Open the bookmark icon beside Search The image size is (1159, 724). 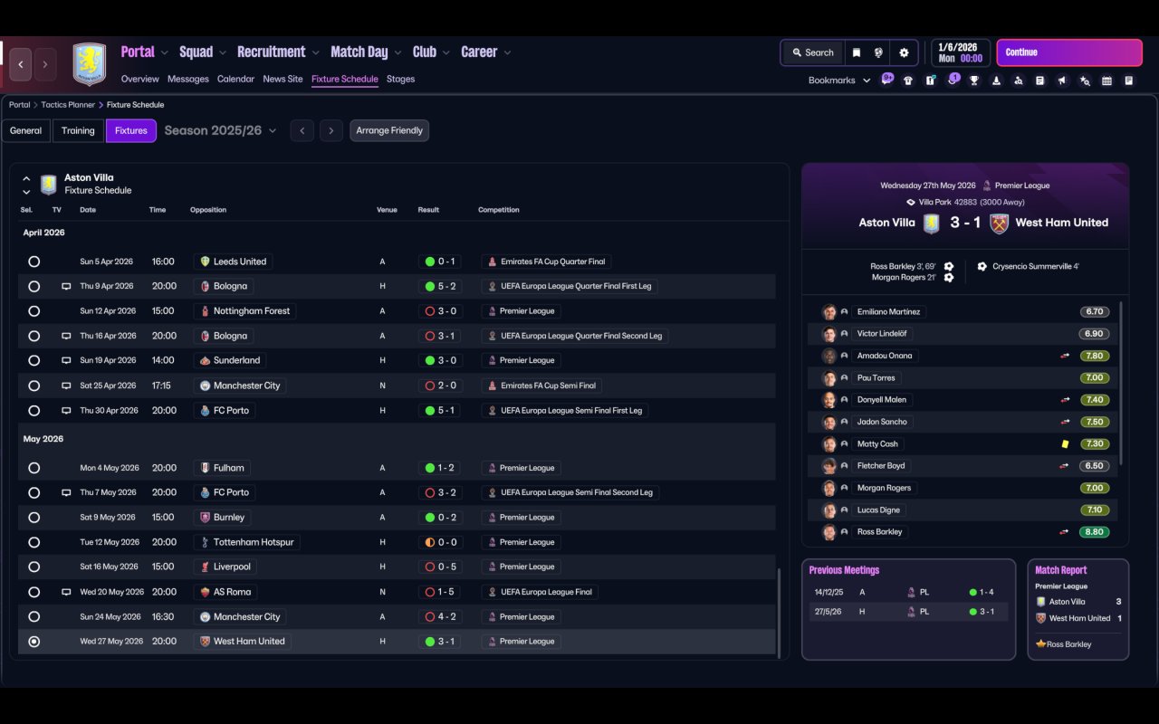856,52
